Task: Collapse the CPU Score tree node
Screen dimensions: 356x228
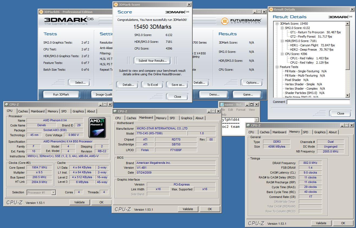Action: pos(282,54)
